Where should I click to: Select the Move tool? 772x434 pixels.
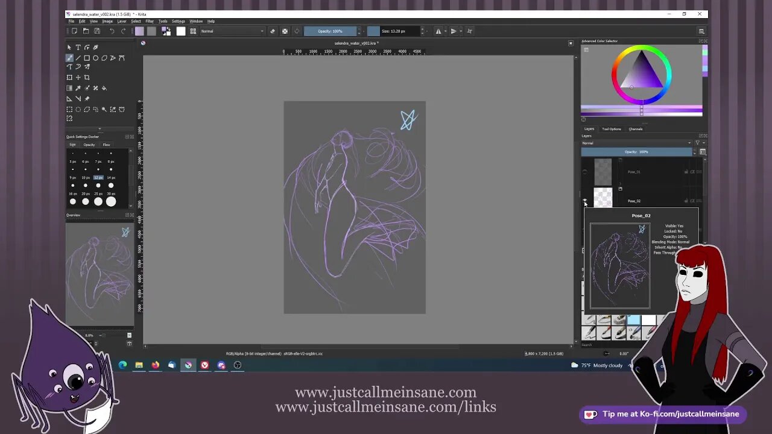78,77
